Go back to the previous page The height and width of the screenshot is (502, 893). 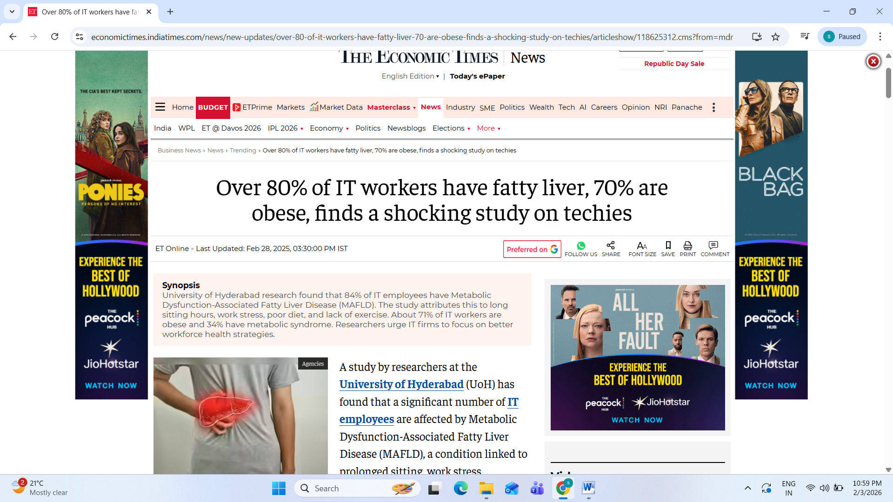(13, 37)
